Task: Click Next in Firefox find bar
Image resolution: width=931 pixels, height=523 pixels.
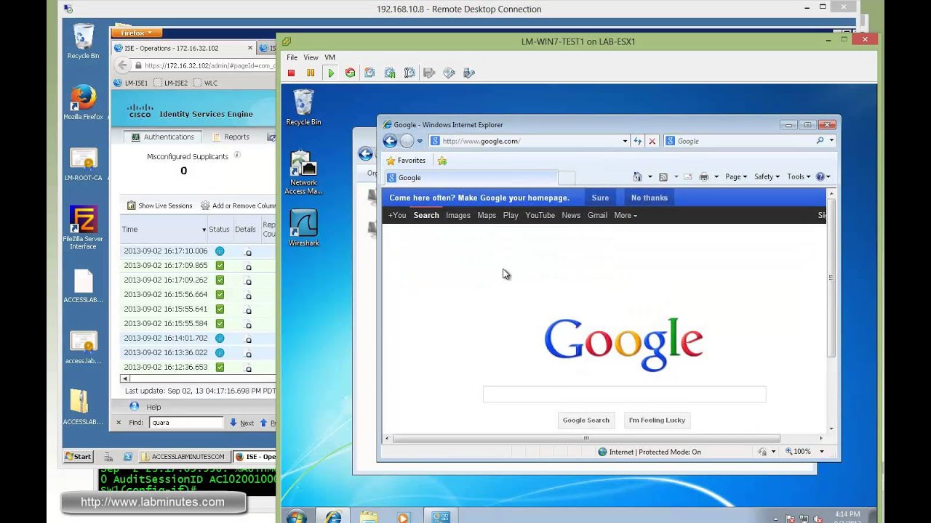Action: coord(241,423)
